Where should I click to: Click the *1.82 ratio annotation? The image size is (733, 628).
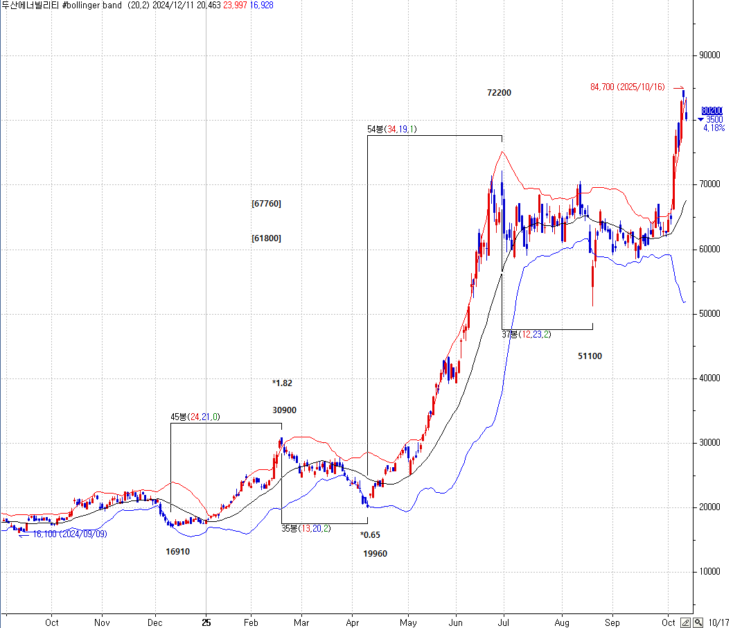pyautogui.click(x=282, y=383)
